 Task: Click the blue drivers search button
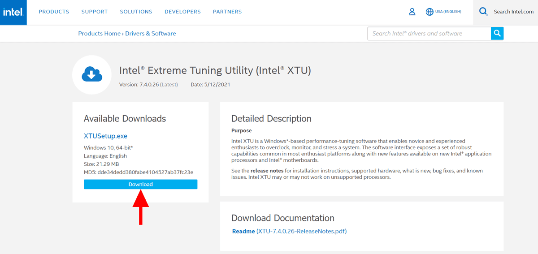(497, 34)
